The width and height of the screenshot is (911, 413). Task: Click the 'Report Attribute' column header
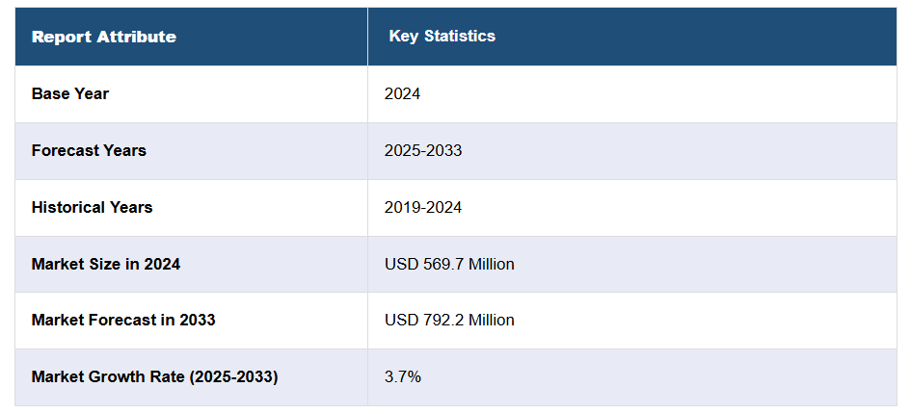[x=103, y=37]
